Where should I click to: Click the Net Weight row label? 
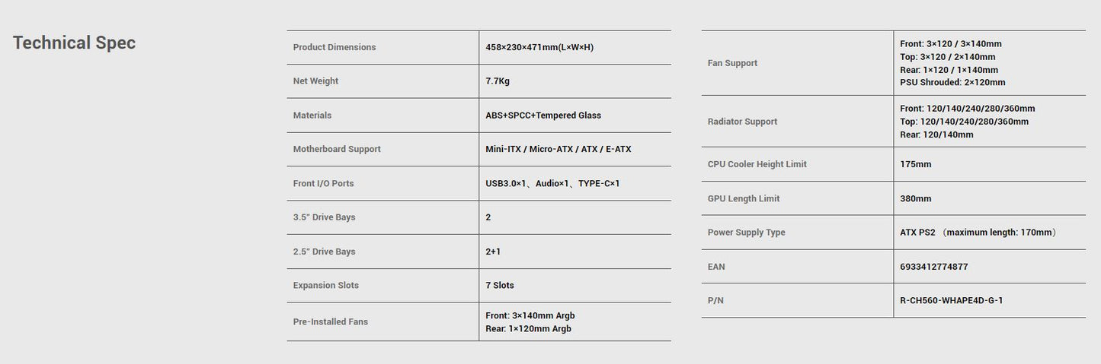tap(315, 81)
